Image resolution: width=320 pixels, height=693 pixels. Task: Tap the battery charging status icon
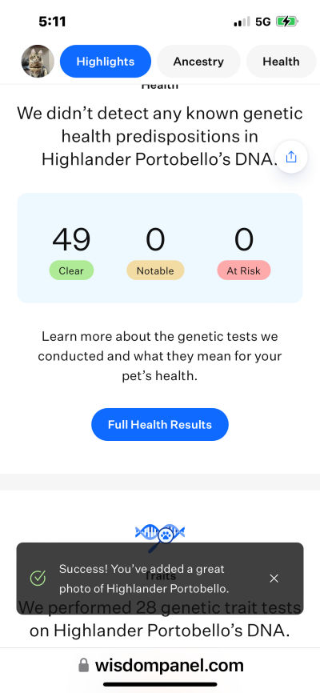(x=287, y=22)
